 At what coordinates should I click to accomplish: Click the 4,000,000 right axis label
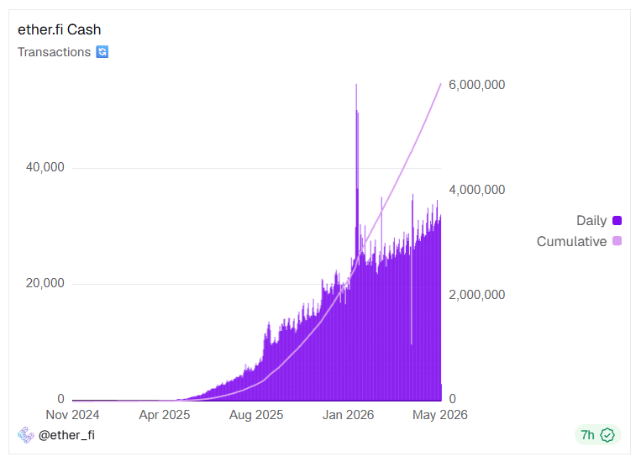[x=476, y=190]
